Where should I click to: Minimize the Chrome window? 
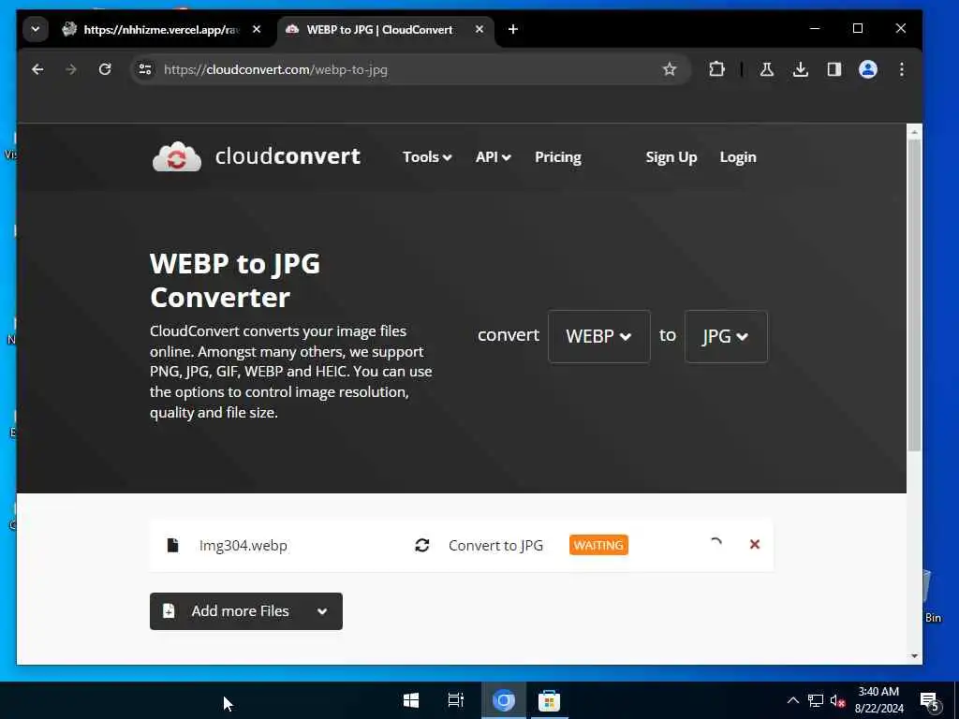point(815,28)
